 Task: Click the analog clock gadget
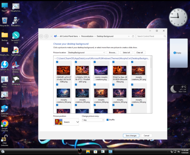178,17
